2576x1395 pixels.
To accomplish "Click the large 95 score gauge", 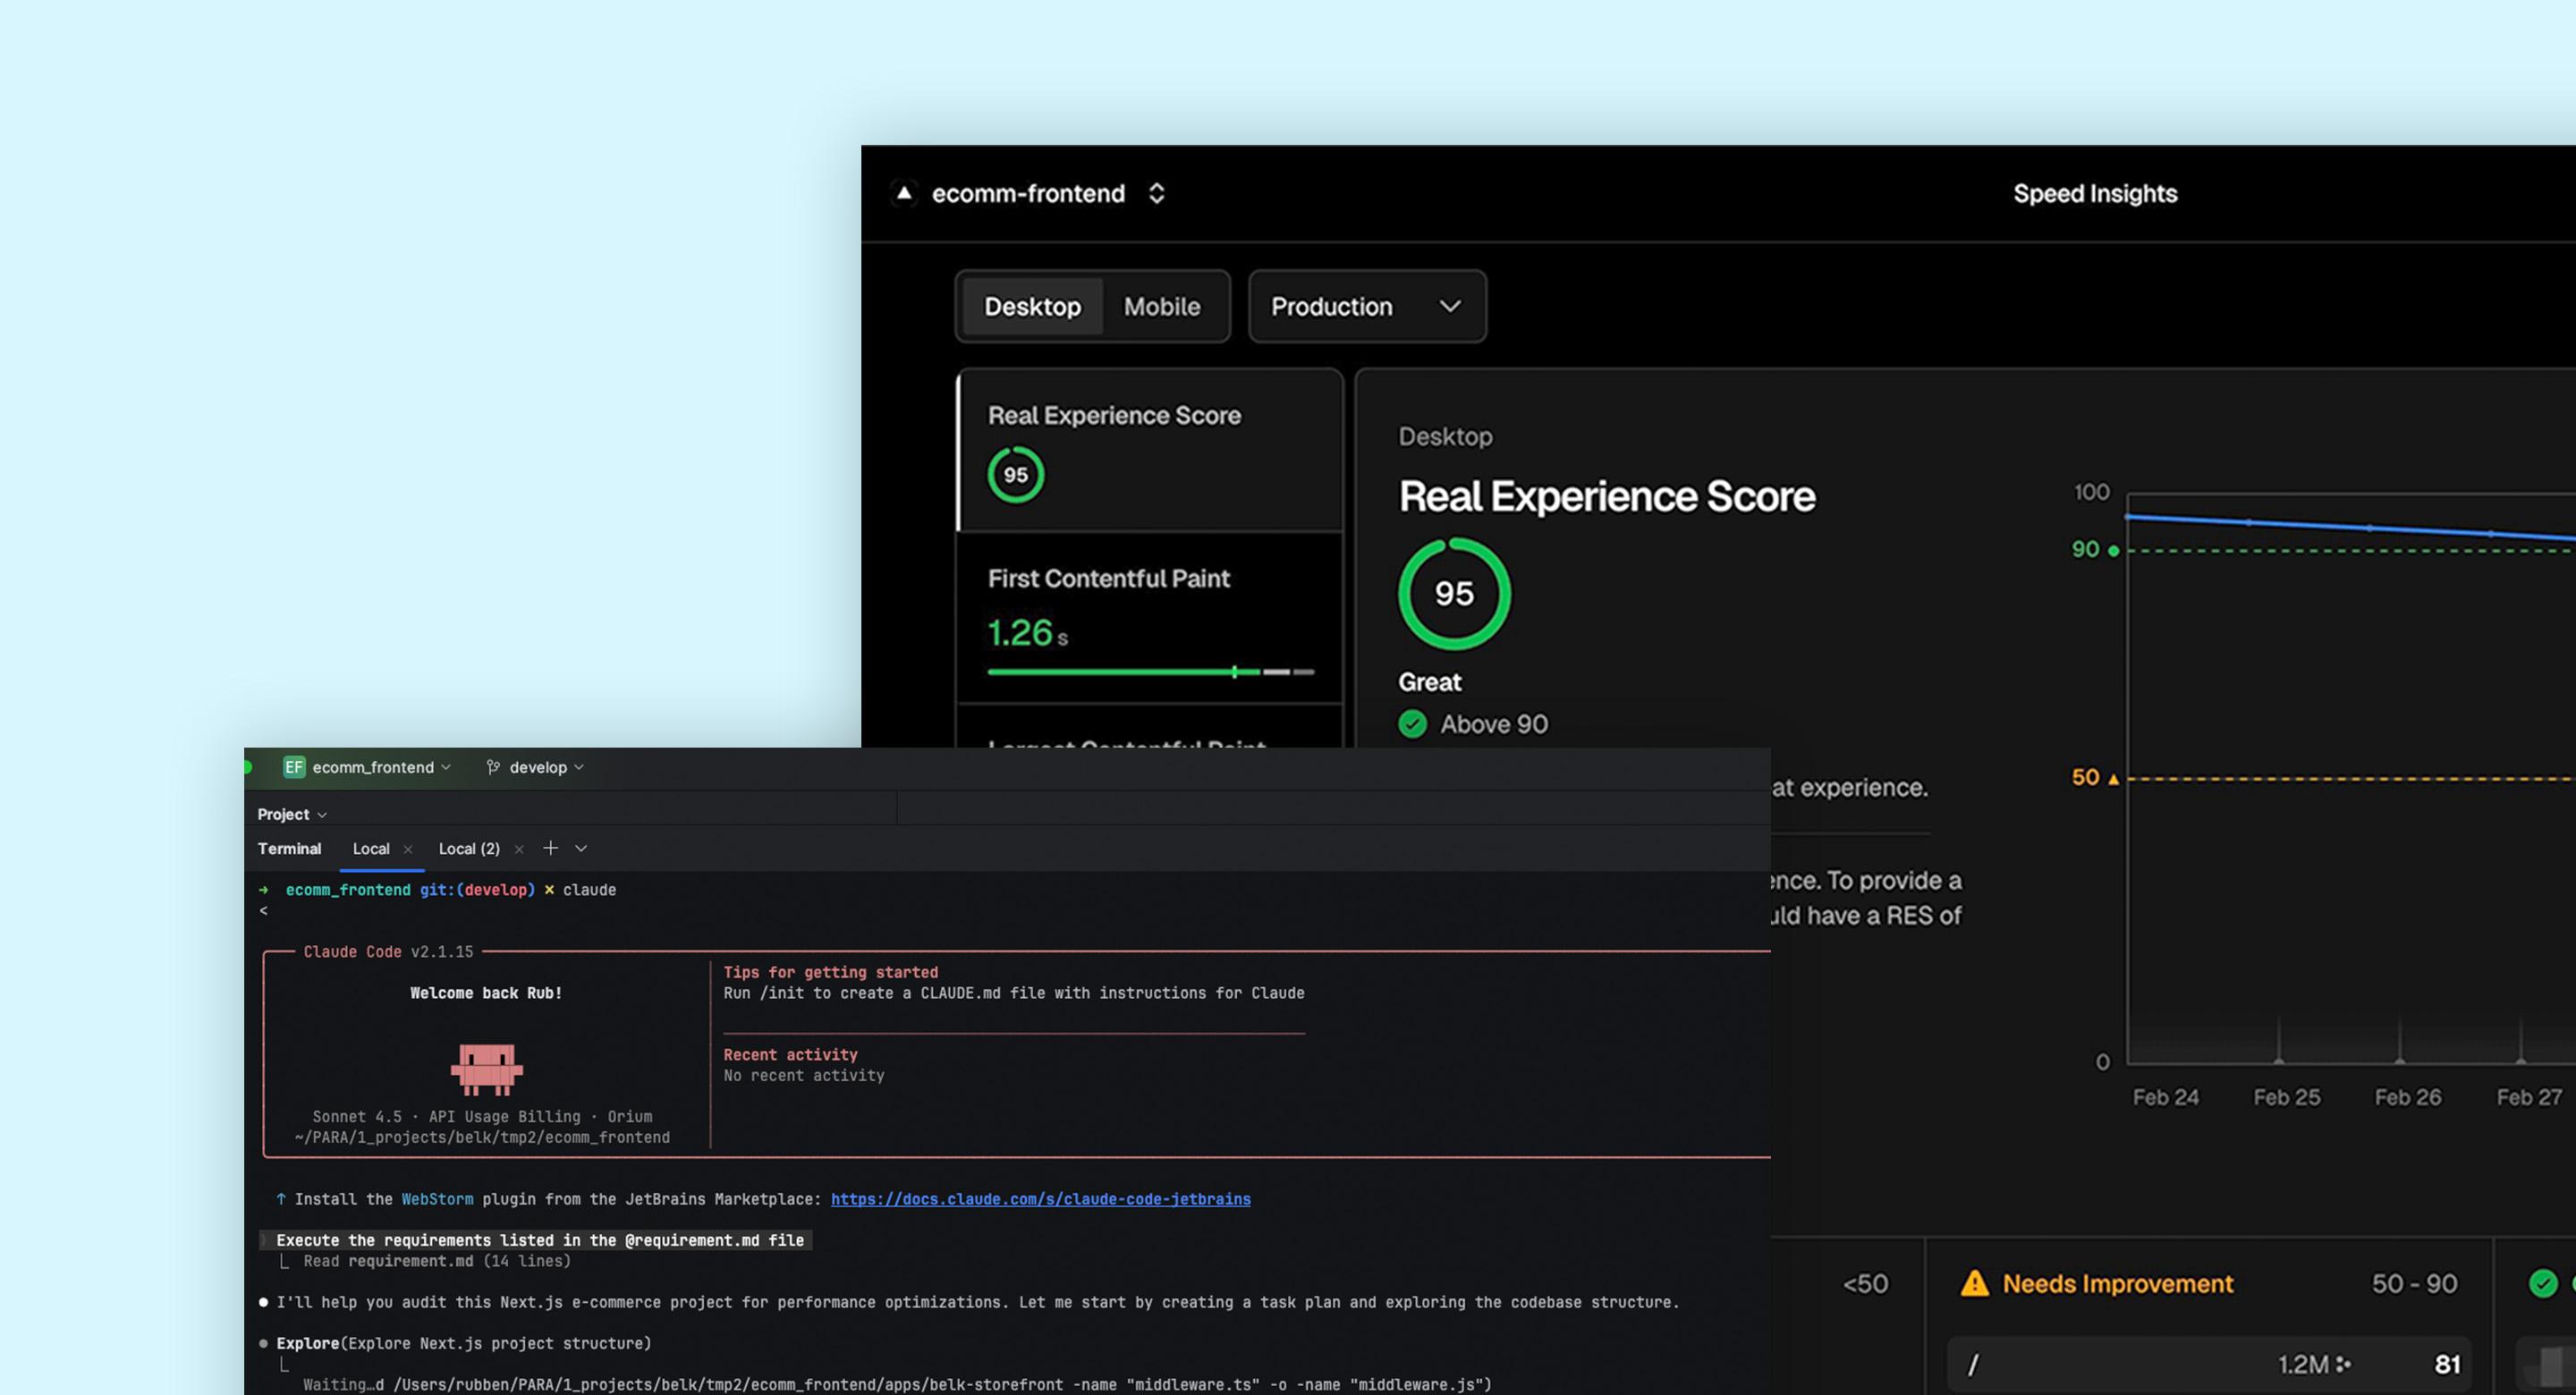I will [1454, 594].
